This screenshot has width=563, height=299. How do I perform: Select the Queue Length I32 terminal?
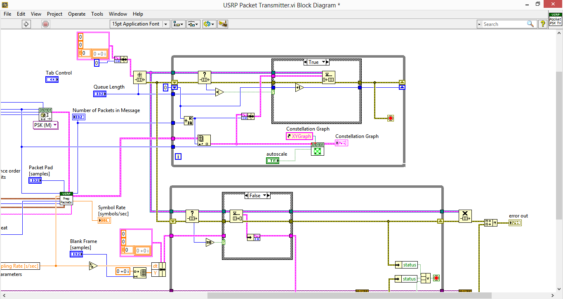100,94
